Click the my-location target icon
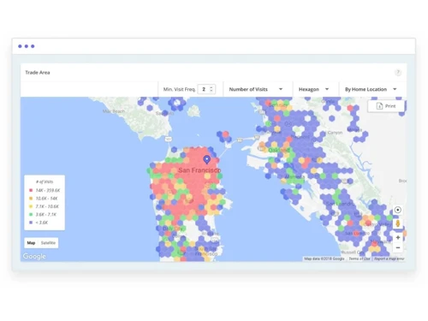 click(x=398, y=210)
